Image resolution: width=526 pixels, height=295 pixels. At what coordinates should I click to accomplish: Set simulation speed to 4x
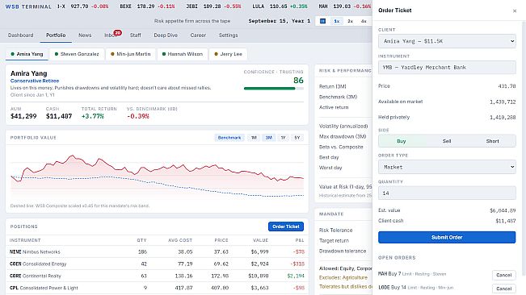click(x=364, y=21)
